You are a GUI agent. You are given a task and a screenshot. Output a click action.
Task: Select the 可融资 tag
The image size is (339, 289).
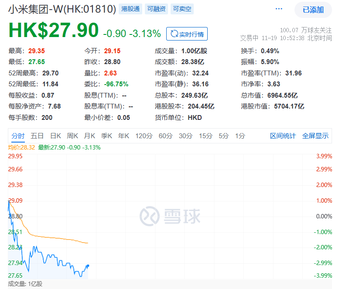156,9
